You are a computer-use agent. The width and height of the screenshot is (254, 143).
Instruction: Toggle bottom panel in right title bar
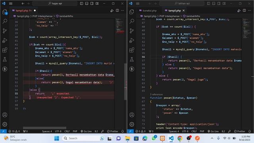tap(214, 4)
